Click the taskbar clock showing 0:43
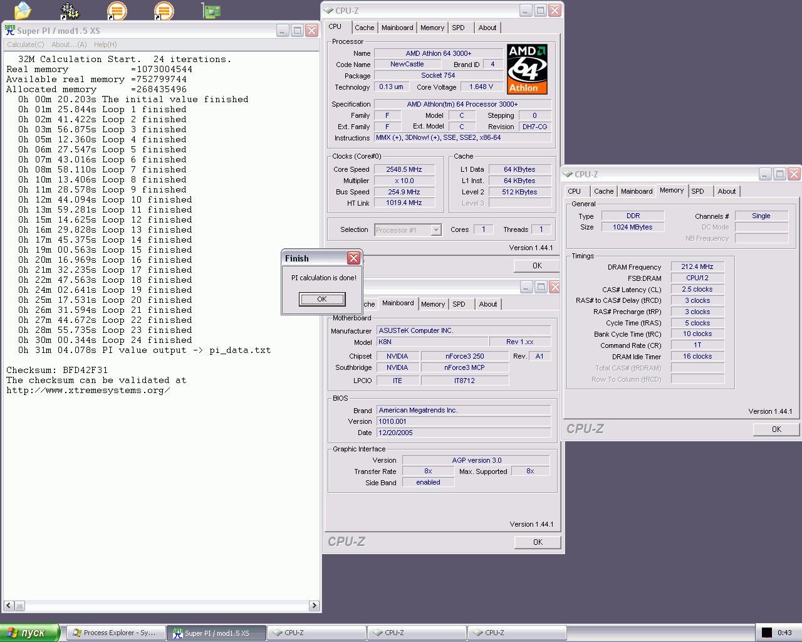802x642 pixels. point(784,633)
